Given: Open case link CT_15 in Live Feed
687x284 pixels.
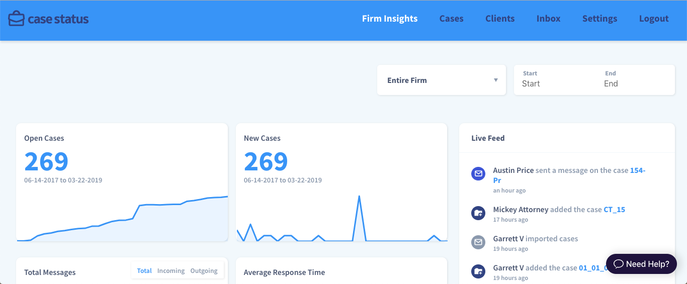Looking at the screenshot, I should tap(614, 210).
